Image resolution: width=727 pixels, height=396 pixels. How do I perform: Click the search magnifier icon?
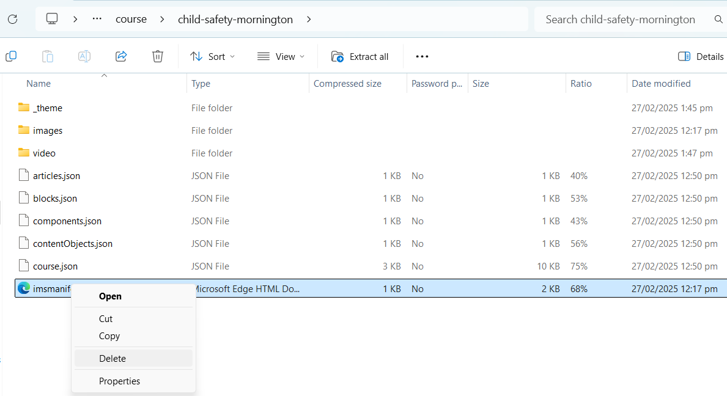(718, 20)
